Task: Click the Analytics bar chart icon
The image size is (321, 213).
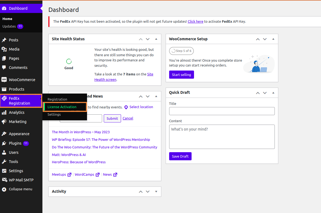Action: [x=4, y=112]
